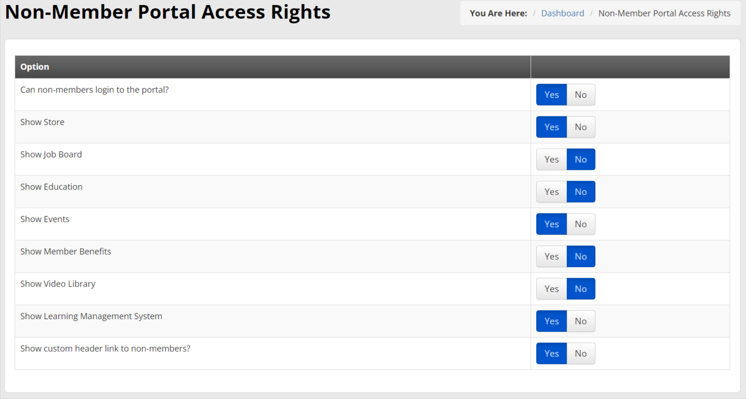Enable Show Member Benefits with Yes

coord(551,256)
